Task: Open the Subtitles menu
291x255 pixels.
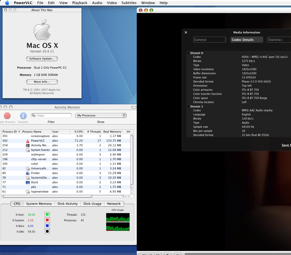Action: pyautogui.click(x=129, y=3)
